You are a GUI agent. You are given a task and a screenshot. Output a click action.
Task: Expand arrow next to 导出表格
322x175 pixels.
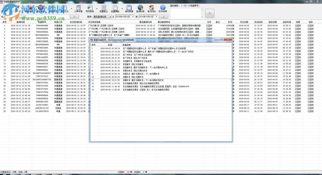point(97,9)
